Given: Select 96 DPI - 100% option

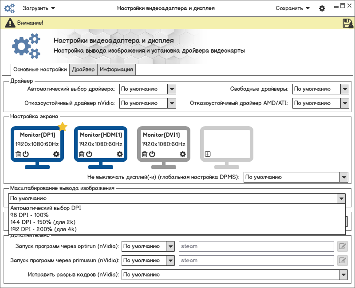Looking at the screenshot, I should coord(177,215).
